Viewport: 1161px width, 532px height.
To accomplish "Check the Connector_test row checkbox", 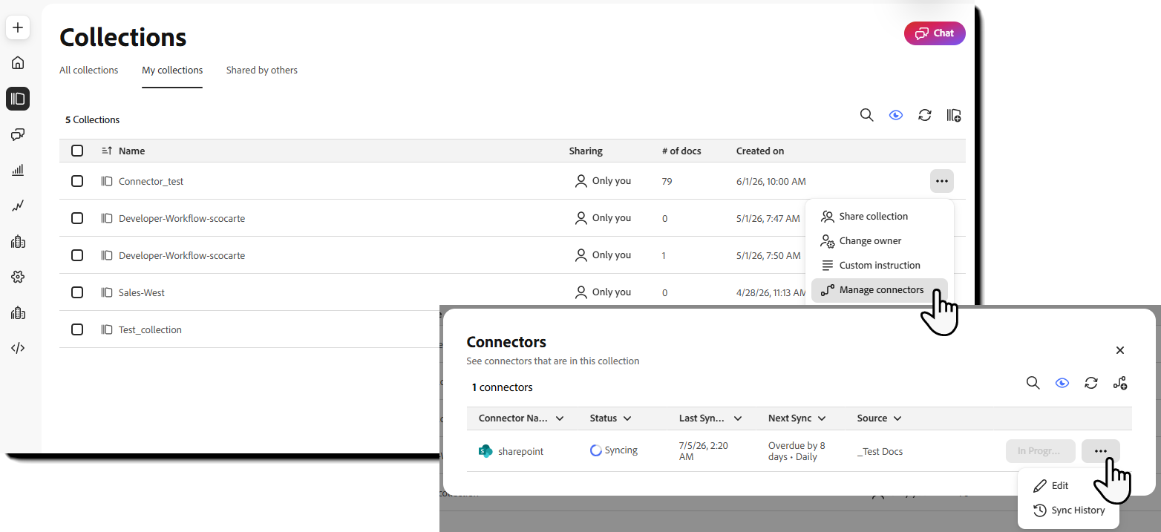I will point(77,181).
